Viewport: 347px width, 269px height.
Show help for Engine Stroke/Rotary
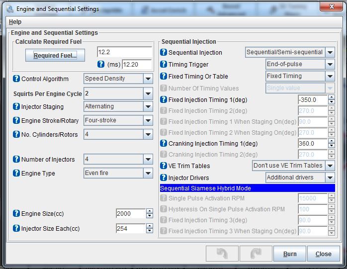tap(16, 120)
